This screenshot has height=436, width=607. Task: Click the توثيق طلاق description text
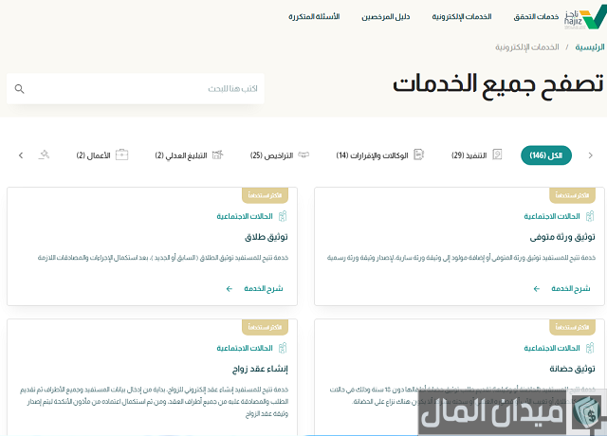pyautogui.click(x=163, y=258)
